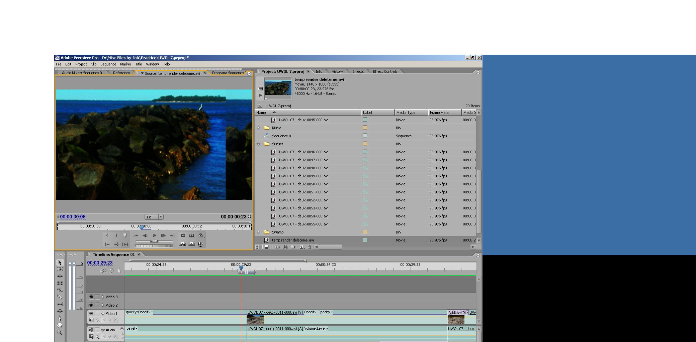Screen dimensions: 696x342
Task: Expand the Music bin
Action: [x=258, y=128]
